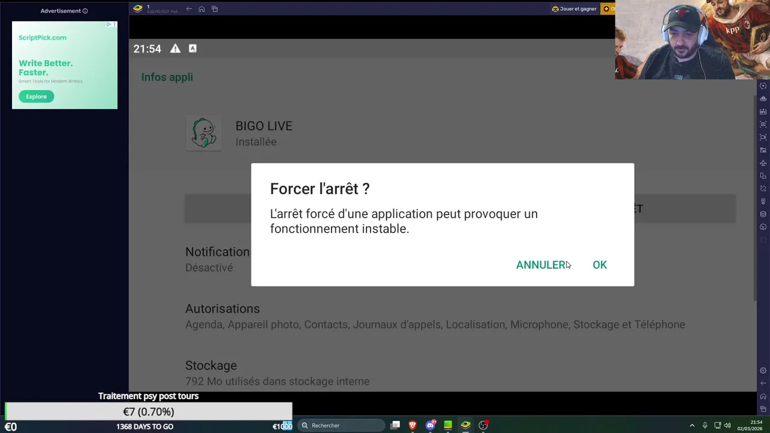
Task: Click the 'A' keyboard indicator in the status bar
Action: click(192, 48)
